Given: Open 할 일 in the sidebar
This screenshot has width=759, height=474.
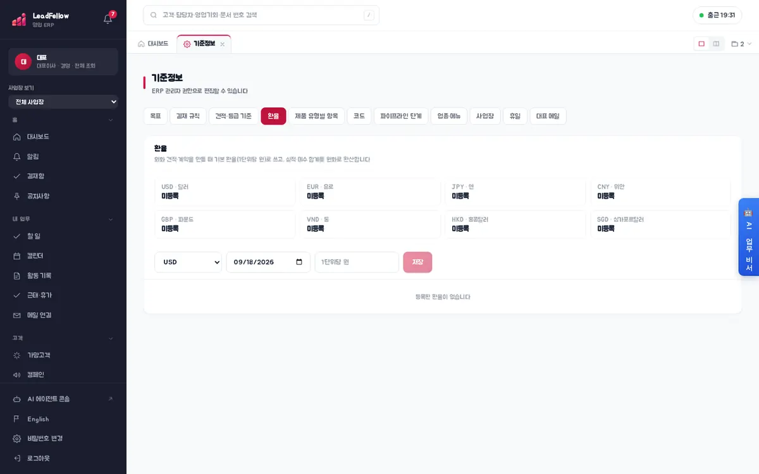Looking at the screenshot, I should (x=63, y=236).
